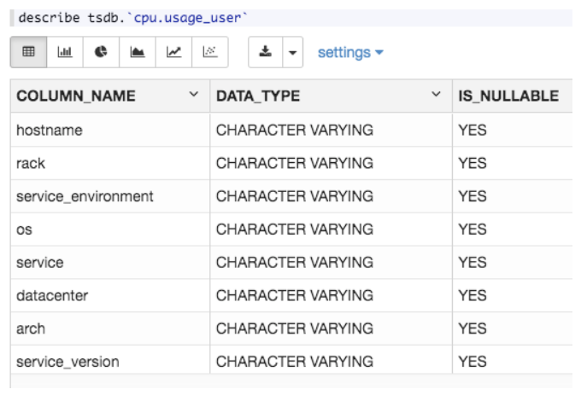The image size is (581, 395).
Task: Click the datacenter row cell
Action: pos(52,295)
